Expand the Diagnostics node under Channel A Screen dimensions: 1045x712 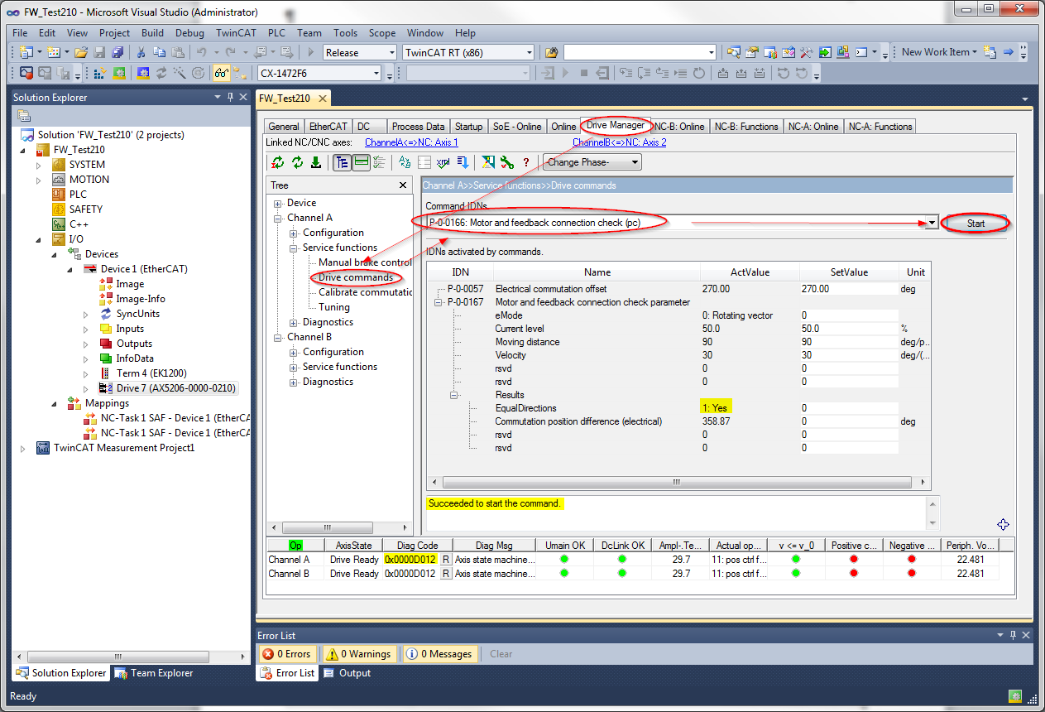coord(295,322)
